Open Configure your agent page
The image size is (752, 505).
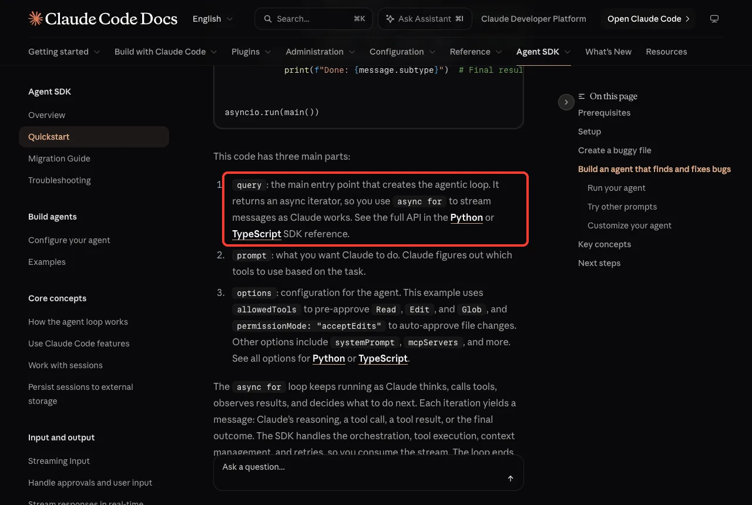tap(69, 240)
